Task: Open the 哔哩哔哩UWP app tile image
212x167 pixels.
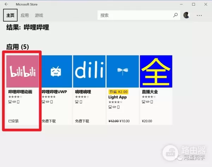Action: (57, 71)
